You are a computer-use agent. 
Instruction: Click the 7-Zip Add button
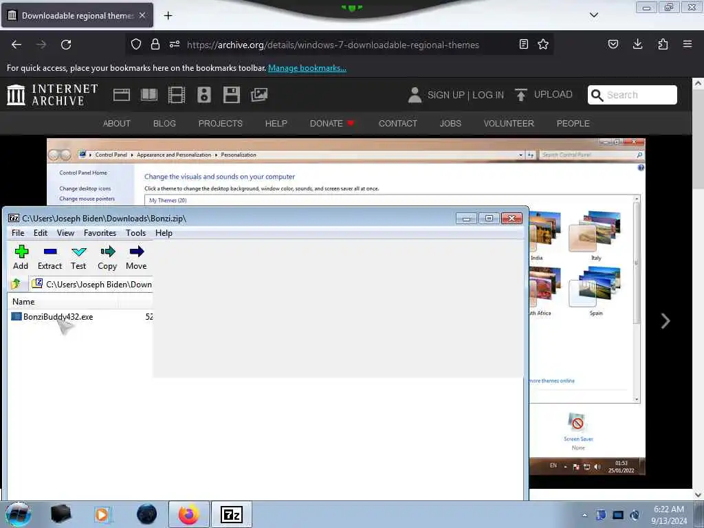[21, 258]
